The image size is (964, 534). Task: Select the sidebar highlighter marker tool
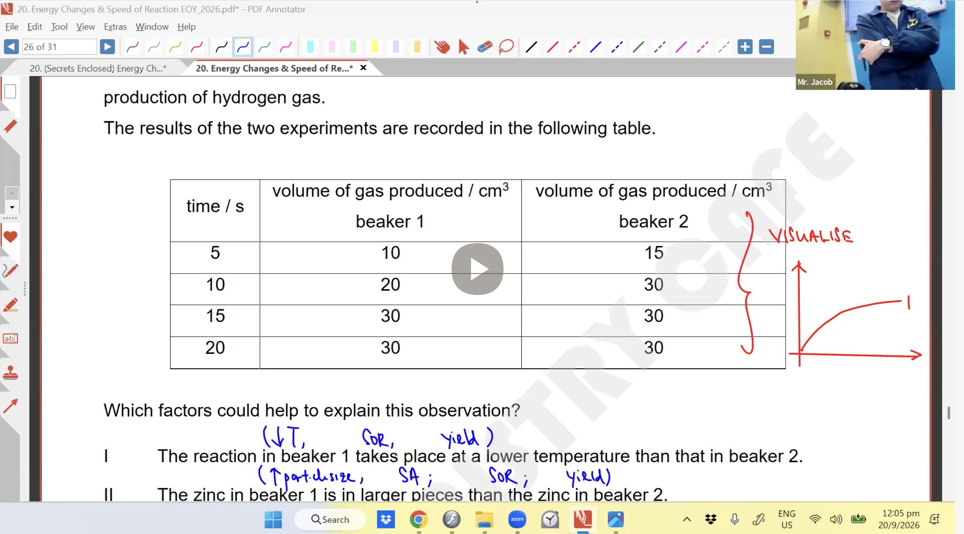(10, 305)
